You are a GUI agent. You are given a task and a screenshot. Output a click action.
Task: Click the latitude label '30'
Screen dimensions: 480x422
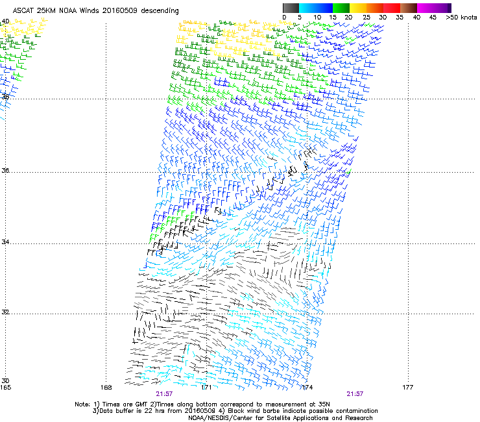click(x=5, y=381)
